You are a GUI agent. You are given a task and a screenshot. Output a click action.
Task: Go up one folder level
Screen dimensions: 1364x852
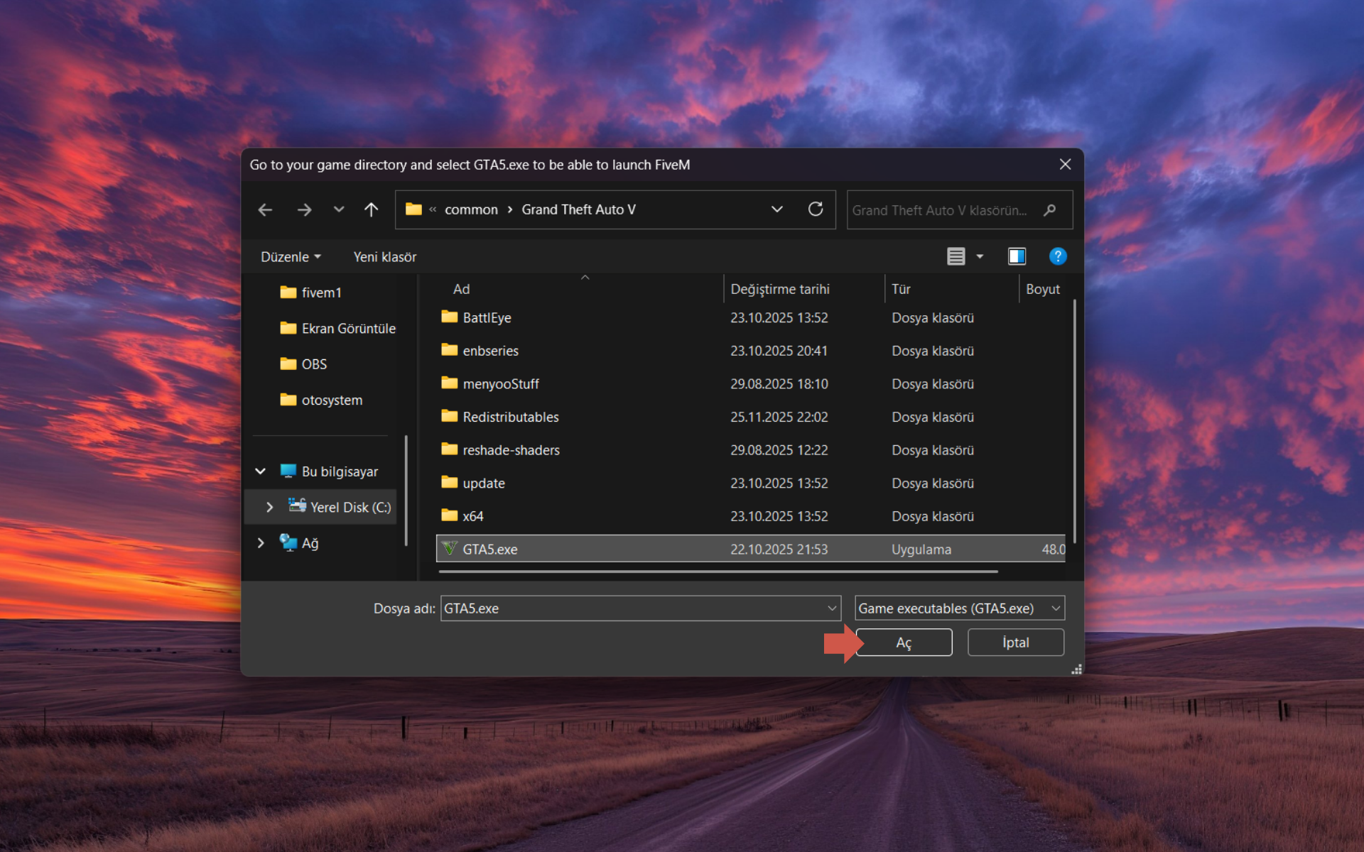coord(371,210)
